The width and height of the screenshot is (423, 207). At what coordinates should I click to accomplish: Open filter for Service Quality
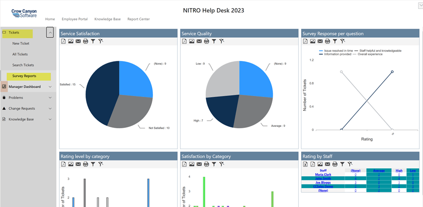pyautogui.click(x=214, y=41)
